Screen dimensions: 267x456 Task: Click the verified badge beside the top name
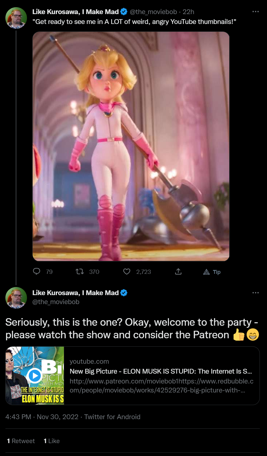[x=124, y=12]
